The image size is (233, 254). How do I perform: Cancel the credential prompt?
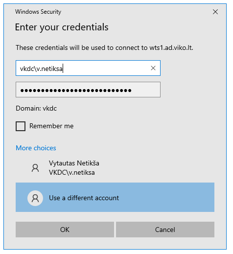coord(165,230)
